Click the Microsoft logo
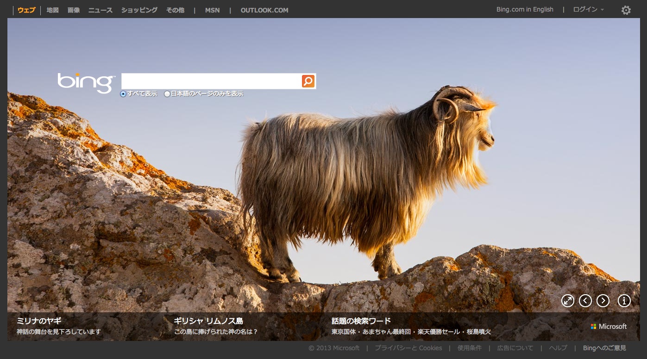The height and width of the screenshot is (359, 647). 609,327
